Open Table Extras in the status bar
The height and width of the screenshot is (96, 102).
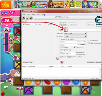click(95, 78)
